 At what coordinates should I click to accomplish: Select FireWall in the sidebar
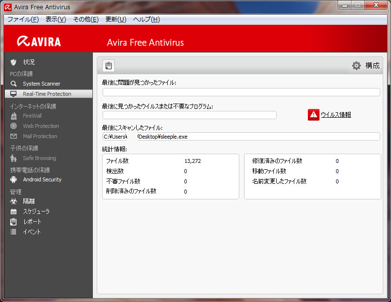coord(32,116)
